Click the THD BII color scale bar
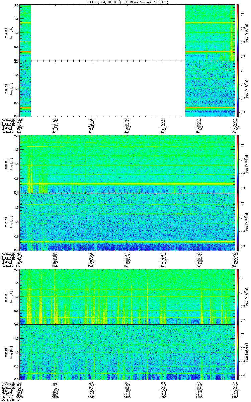 pyautogui.click(x=238, y=222)
